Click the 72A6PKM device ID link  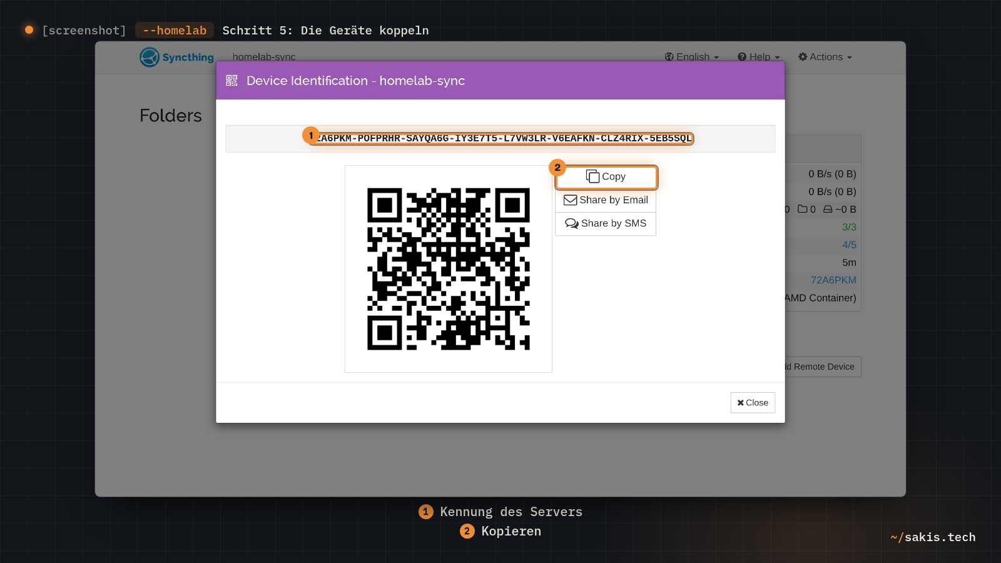833,280
